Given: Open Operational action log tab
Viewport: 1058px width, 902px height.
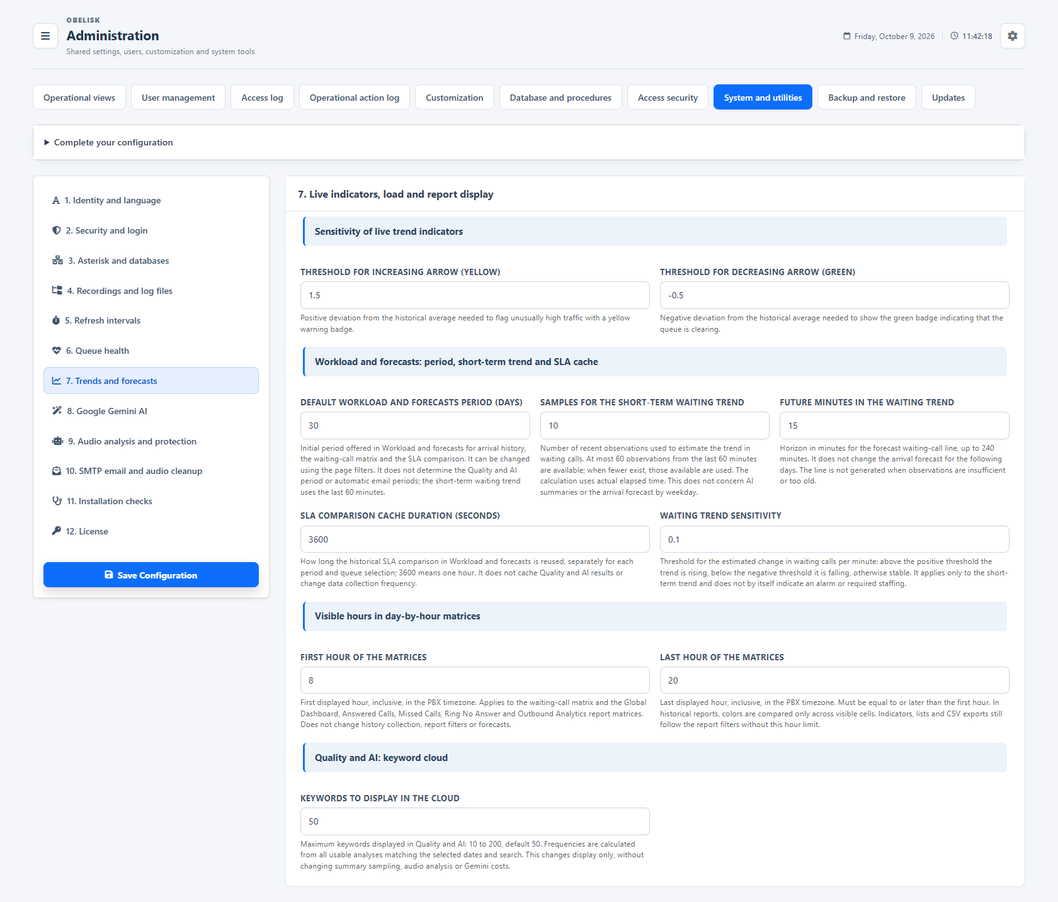Looking at the screenshot, I should click(355, 98).
